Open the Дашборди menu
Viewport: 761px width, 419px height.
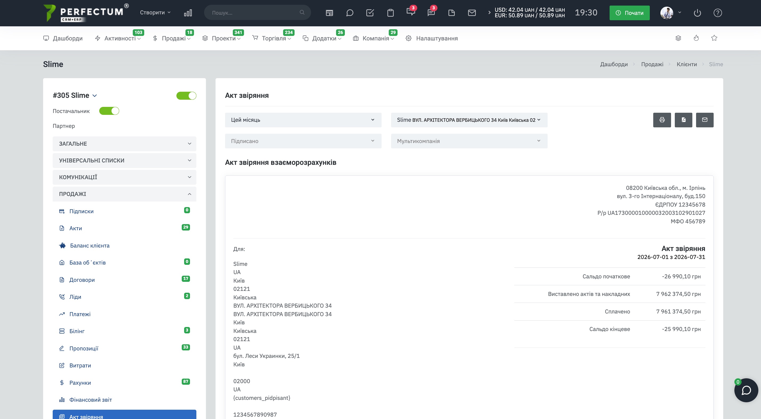pos(63,38)
